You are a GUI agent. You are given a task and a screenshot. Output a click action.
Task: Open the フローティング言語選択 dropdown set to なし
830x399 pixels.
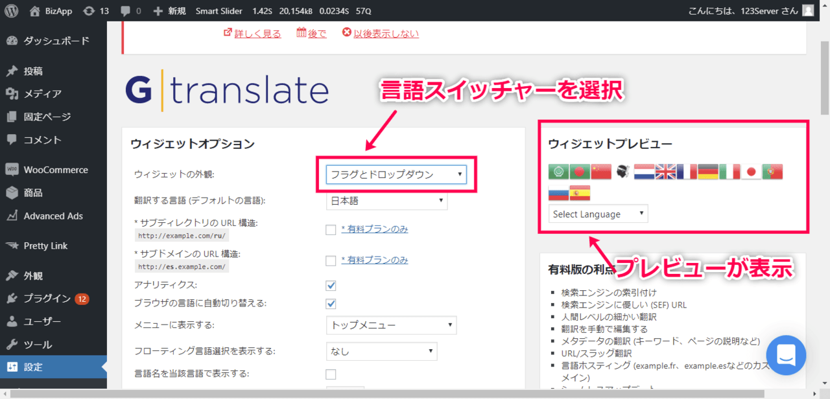[381, 351]
